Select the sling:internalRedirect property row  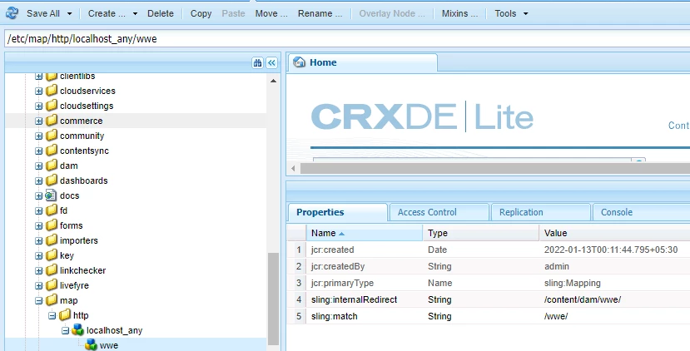click(x=489, y=299)
